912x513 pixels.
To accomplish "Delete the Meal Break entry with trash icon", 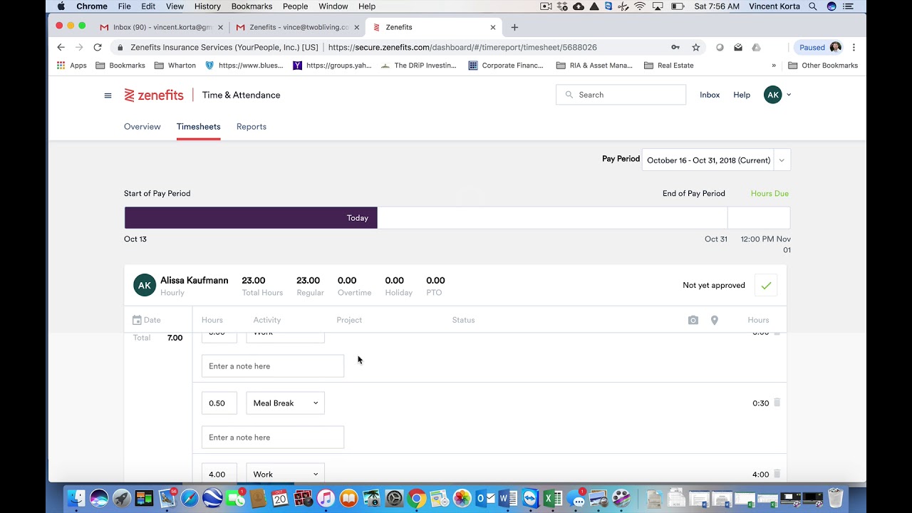I will pos(777,403).
